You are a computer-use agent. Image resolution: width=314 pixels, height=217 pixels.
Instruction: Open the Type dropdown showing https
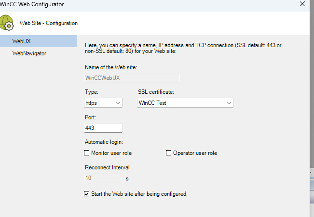click(x=103, y=102)
